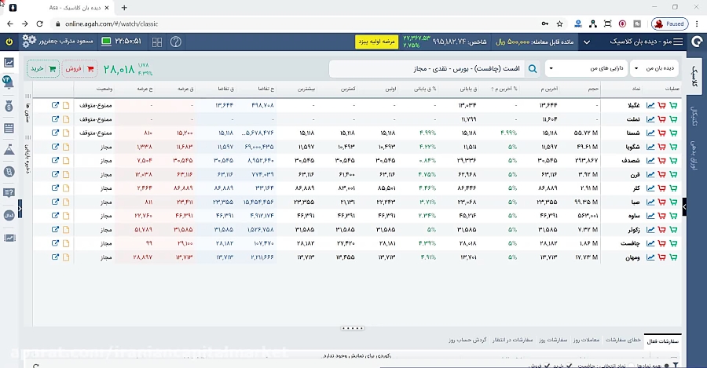Click the yellow power logout icon
The height and width of the screenshot is (368, 707).
point(9,42)
